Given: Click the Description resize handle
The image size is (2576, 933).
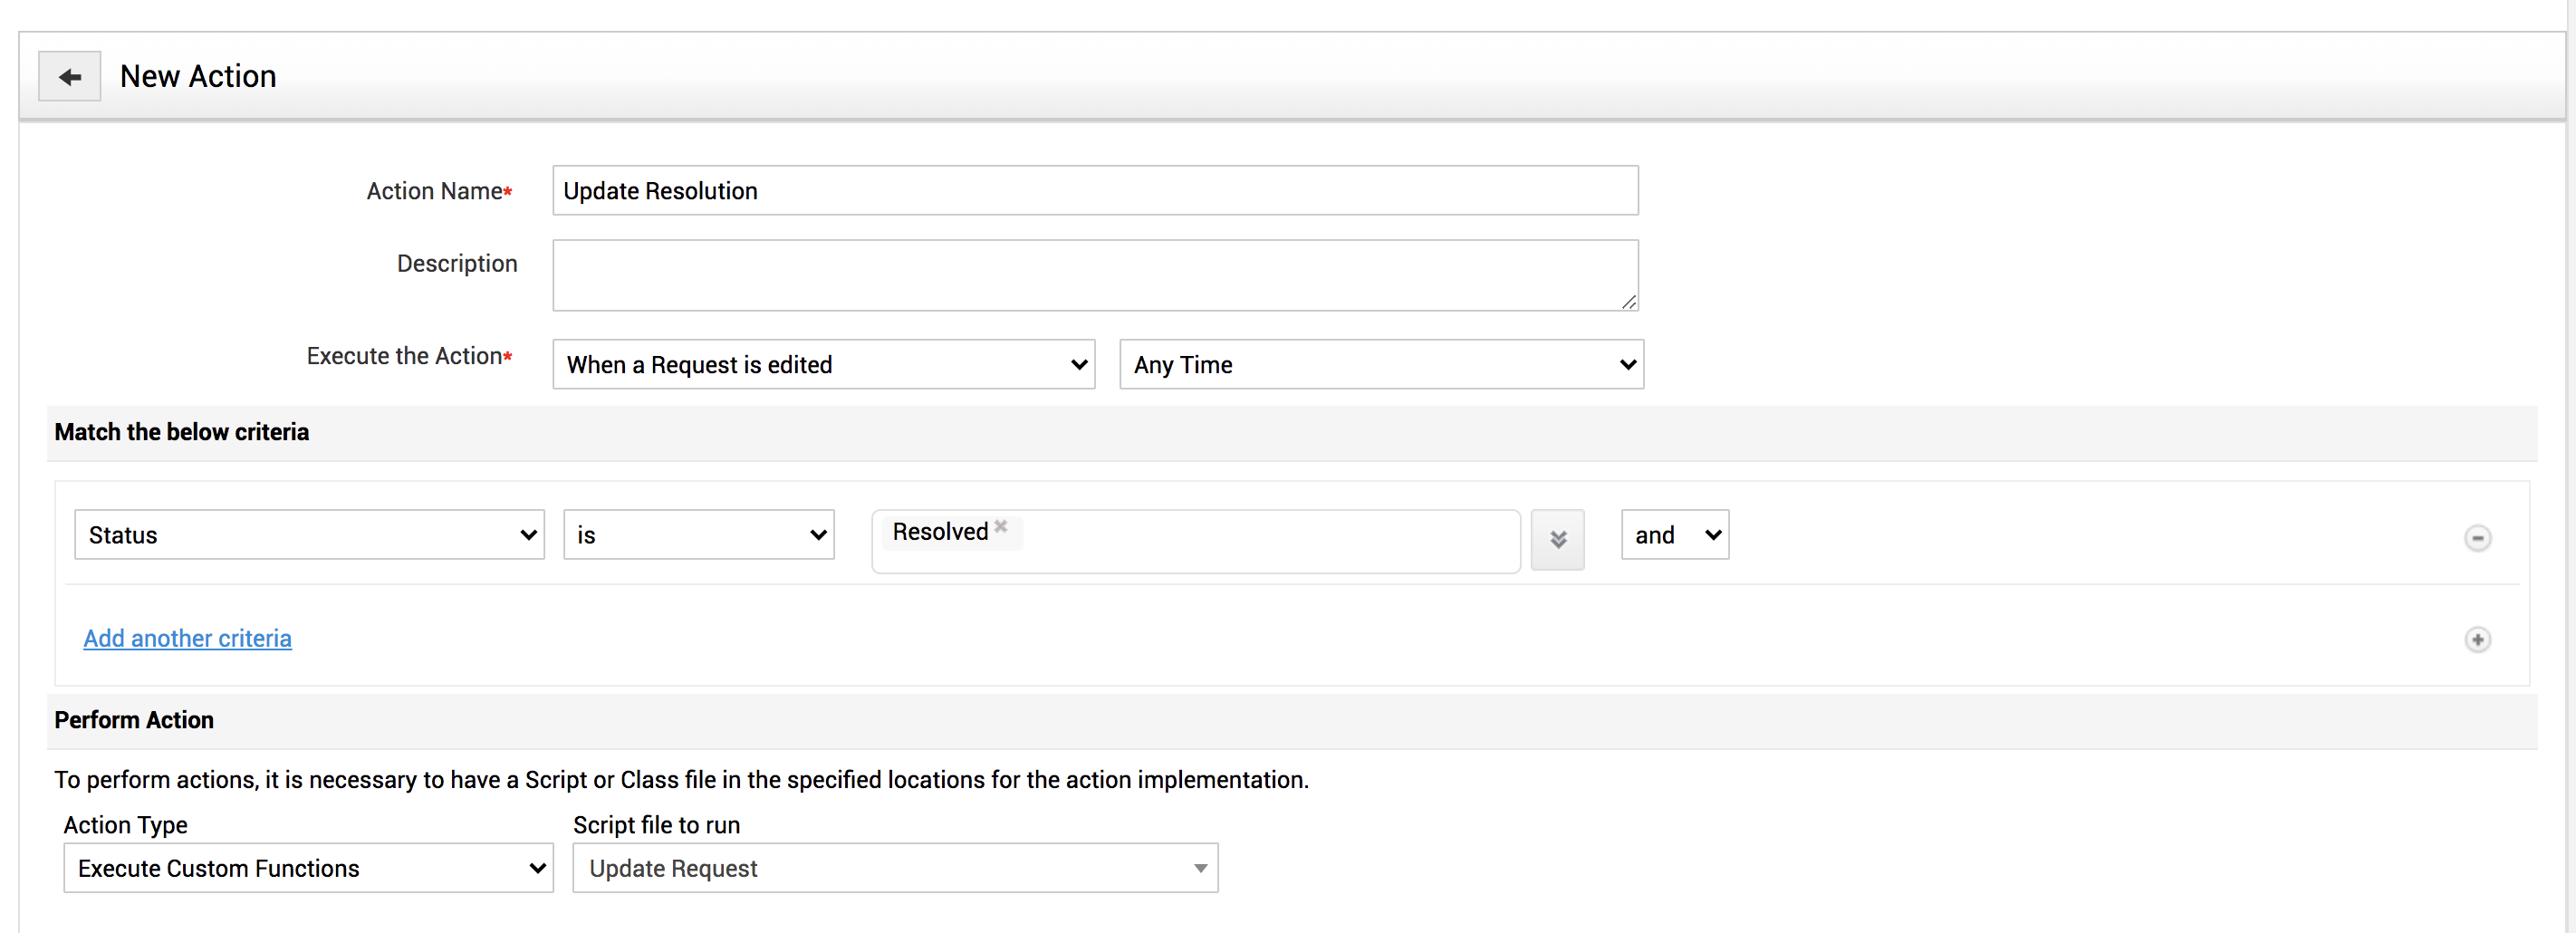Looking at the screenshot, I should pos(1628,302).
